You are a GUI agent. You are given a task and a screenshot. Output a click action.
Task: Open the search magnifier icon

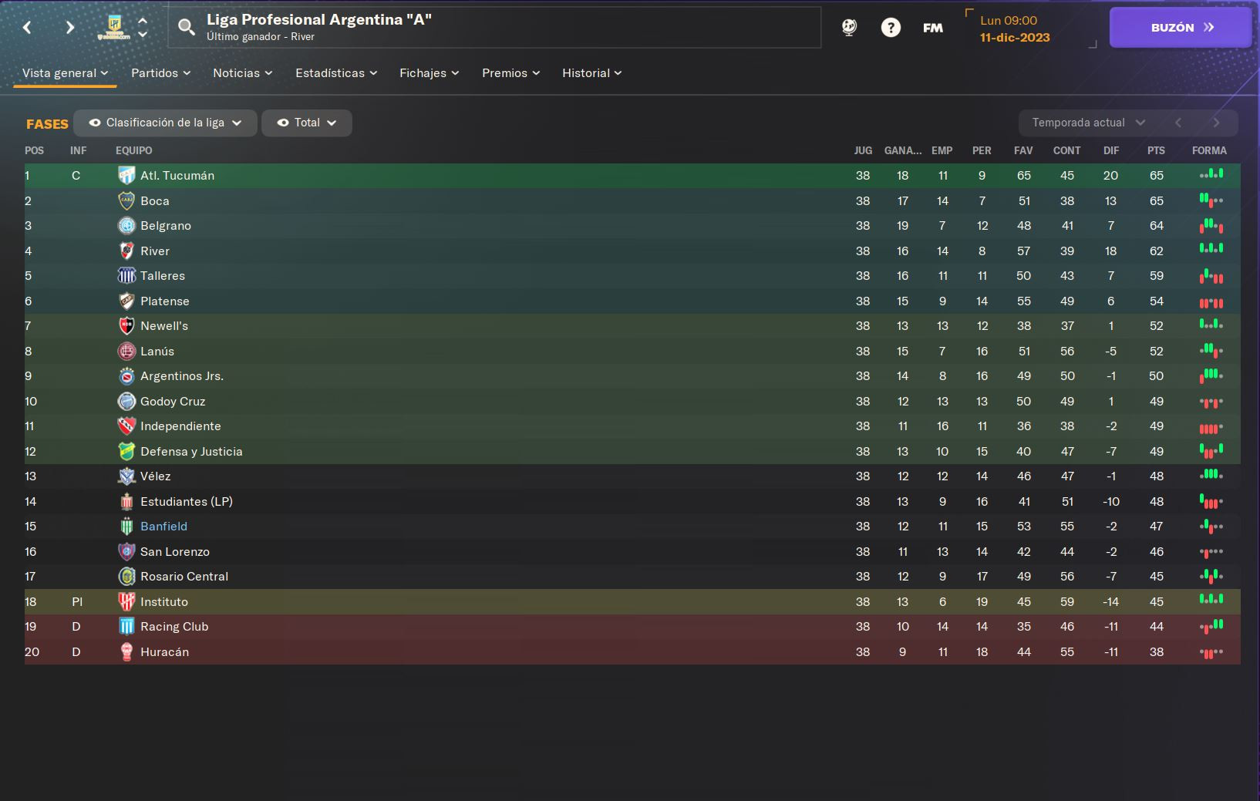point(186,28)
